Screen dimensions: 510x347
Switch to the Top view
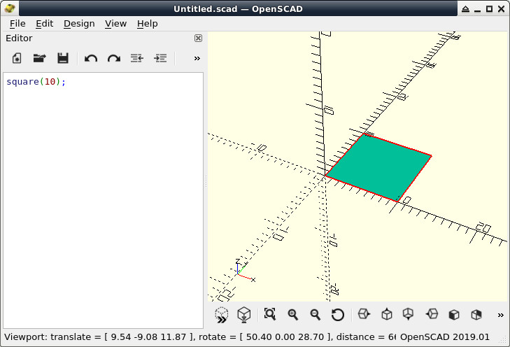[x=386, y=314]
